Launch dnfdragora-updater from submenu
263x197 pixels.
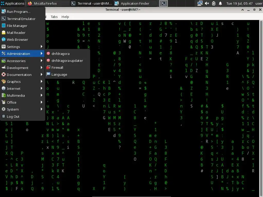tap(67, 61)
